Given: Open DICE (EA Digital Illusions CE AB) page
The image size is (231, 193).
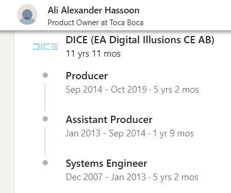Looking at the screenshot, I should (x=140, y=40).
